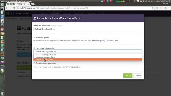171x96 pixels.
Task: Switch to the DataTorrent Console tab
Action: 18,4
